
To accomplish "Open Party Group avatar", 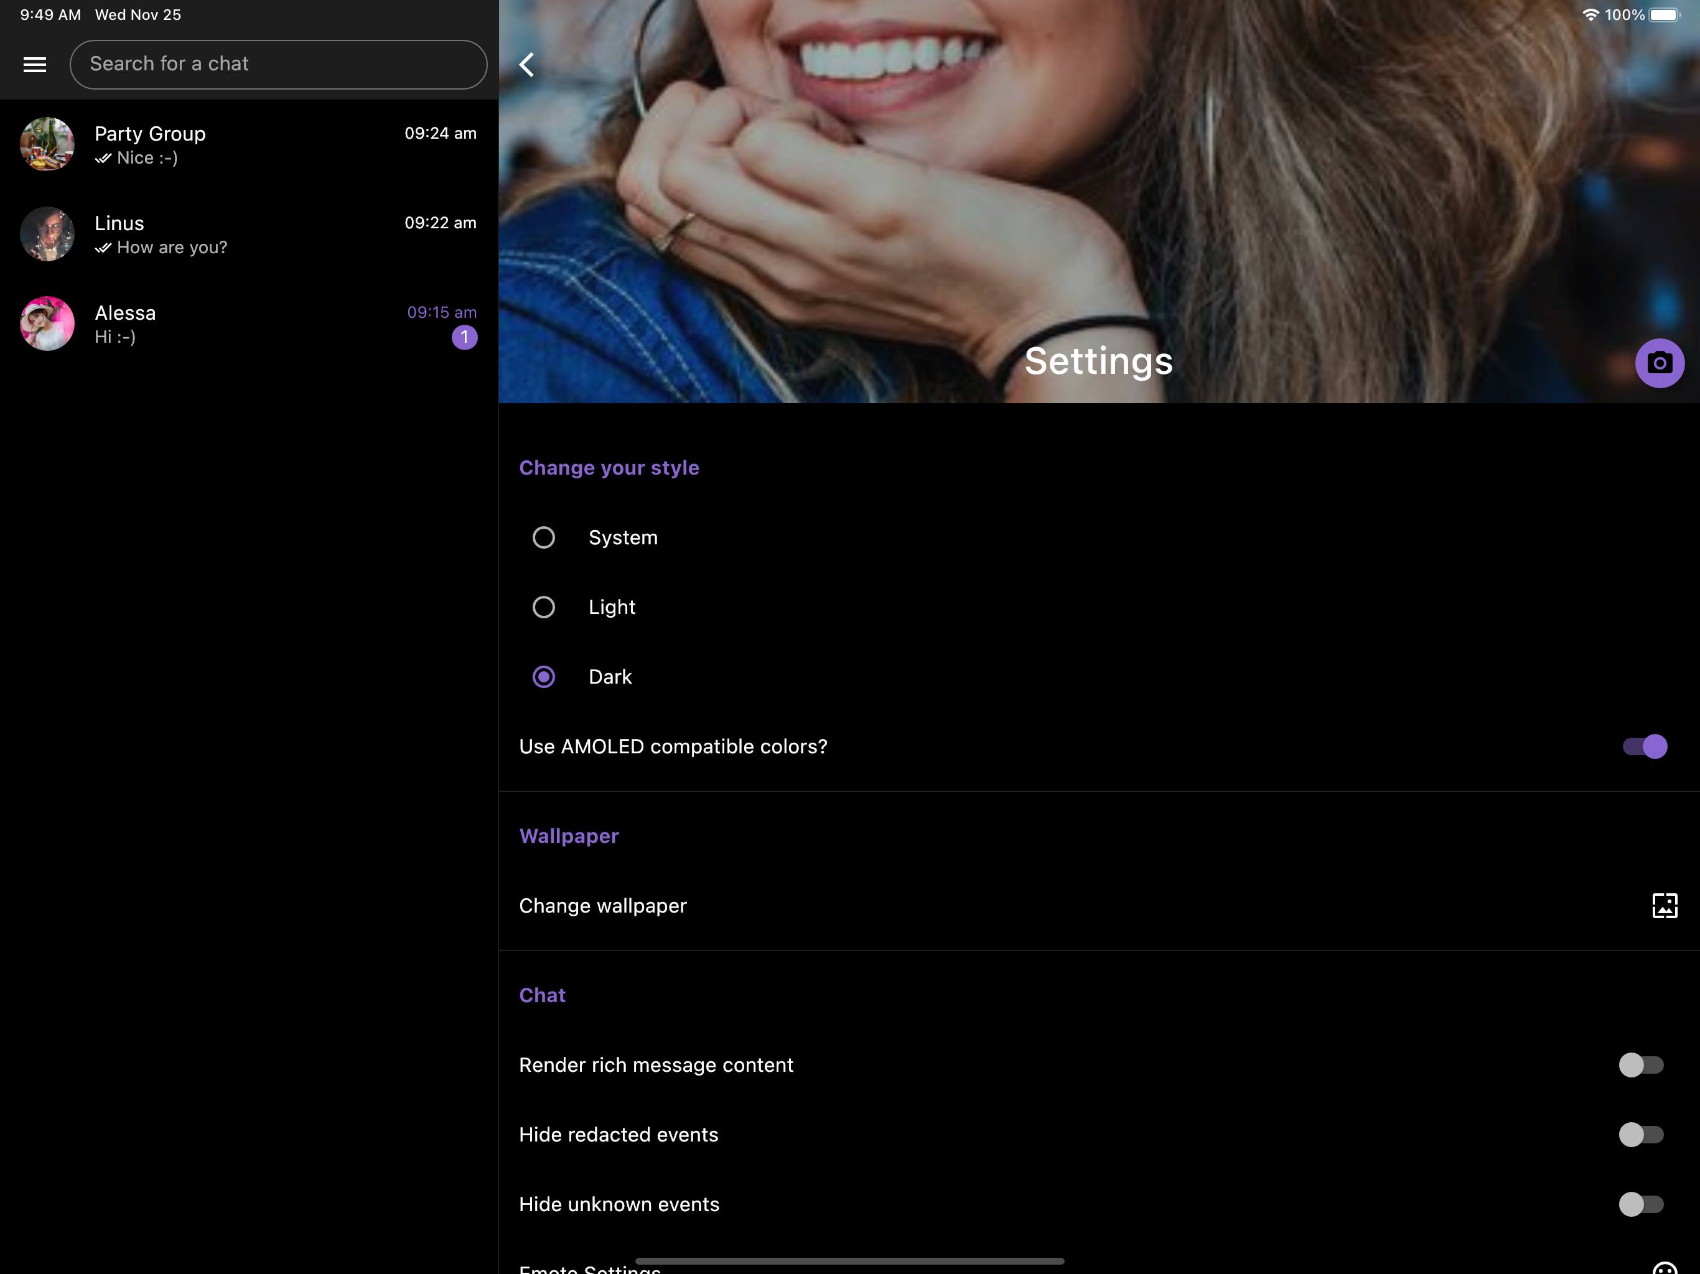I will click(x=47, y=144).
